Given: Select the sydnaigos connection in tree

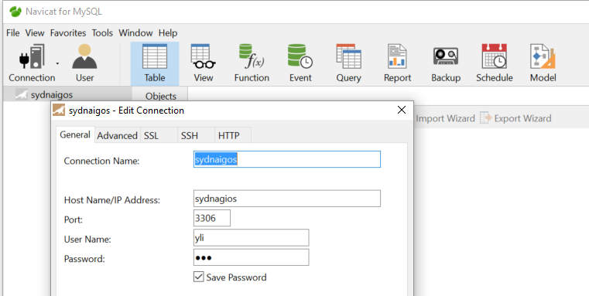Looking at the screenshot, I should click(x=51, y=95).
